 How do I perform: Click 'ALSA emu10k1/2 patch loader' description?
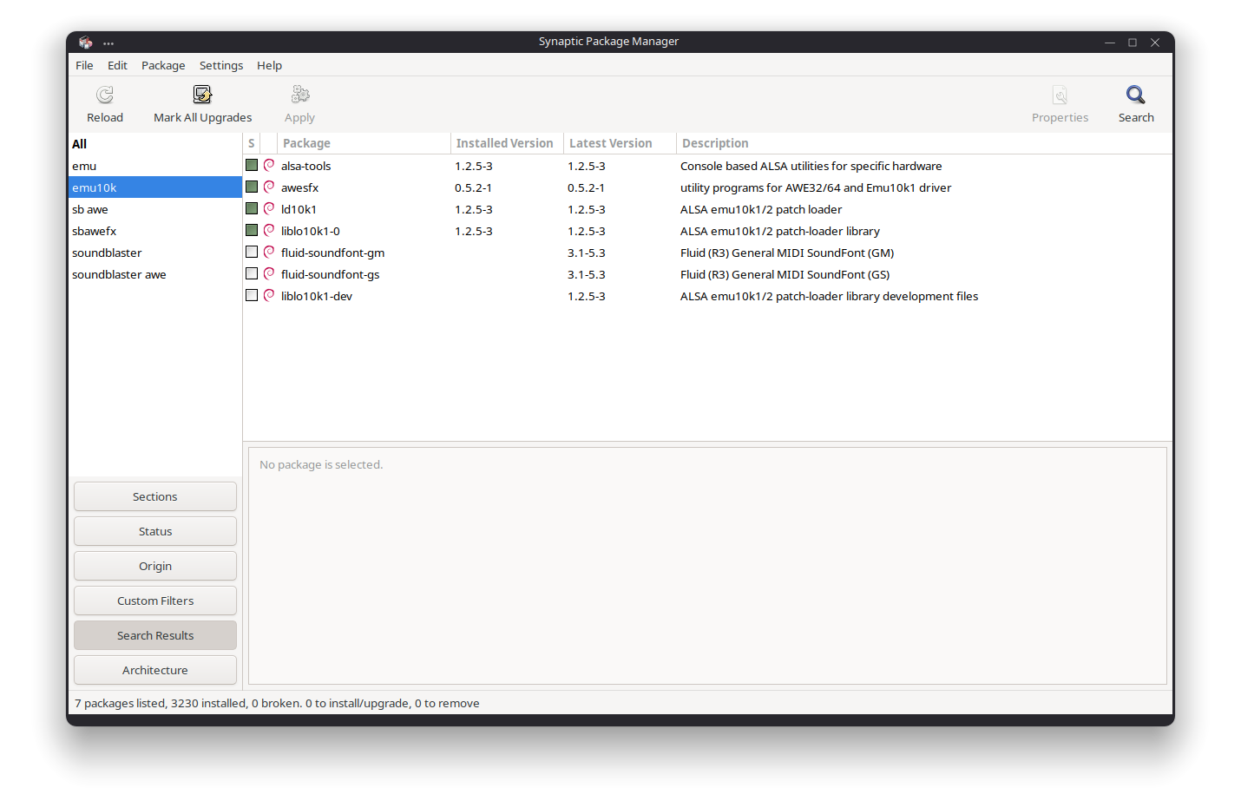tap(761, 209)
